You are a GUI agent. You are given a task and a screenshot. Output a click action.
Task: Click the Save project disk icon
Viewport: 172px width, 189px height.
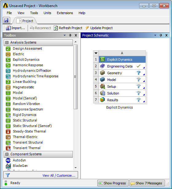click(6, 20)
